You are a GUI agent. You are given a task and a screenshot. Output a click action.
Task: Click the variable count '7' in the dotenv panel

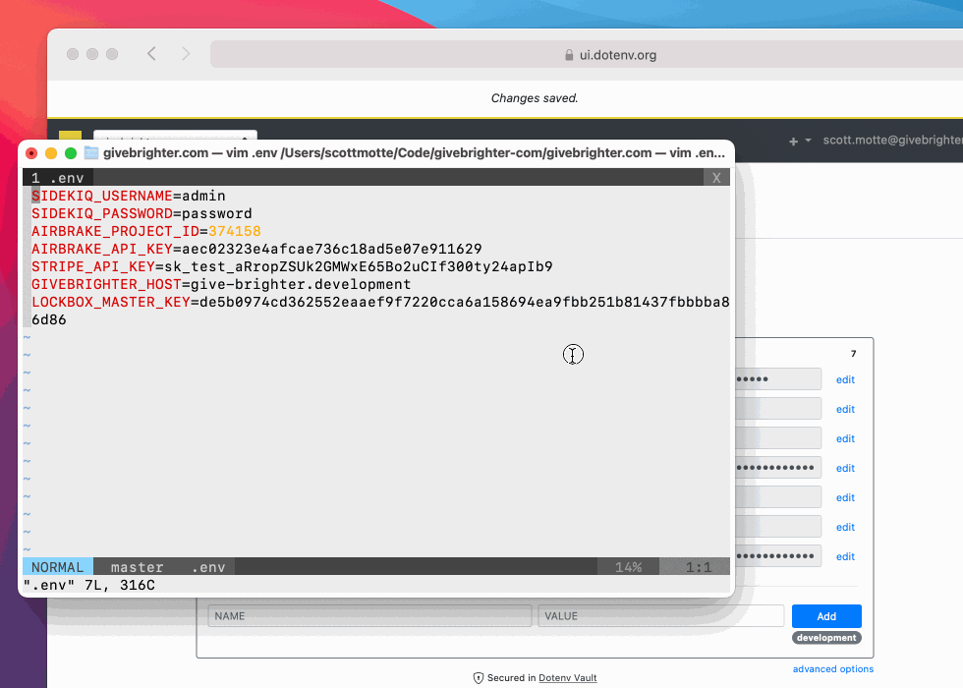(853, 354)
